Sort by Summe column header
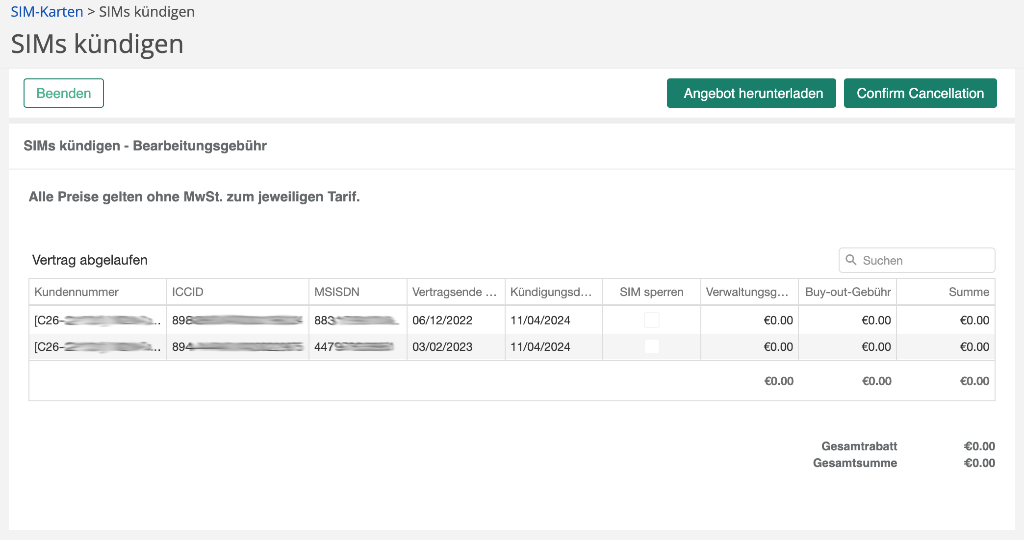This screenshot has width=1024, height=540. pos(969,292)
